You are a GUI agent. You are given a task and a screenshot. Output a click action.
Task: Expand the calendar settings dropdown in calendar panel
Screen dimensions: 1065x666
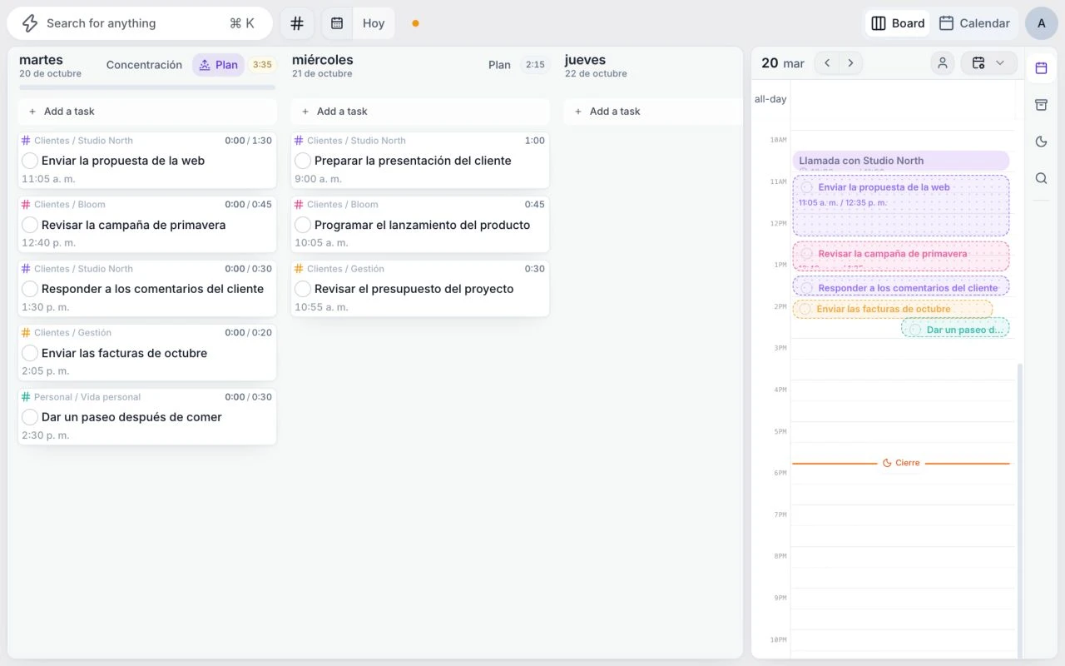[x=988, y=63]
